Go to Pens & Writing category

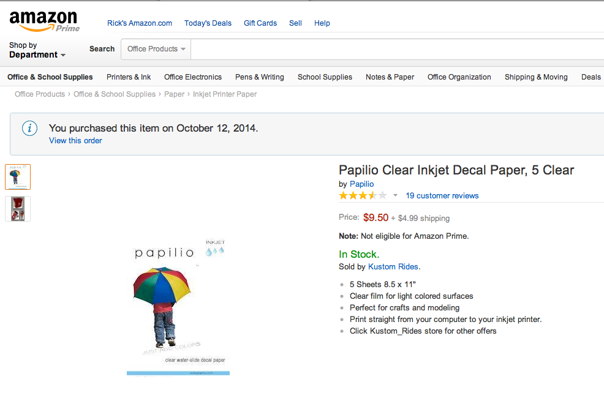click(260, 77)
